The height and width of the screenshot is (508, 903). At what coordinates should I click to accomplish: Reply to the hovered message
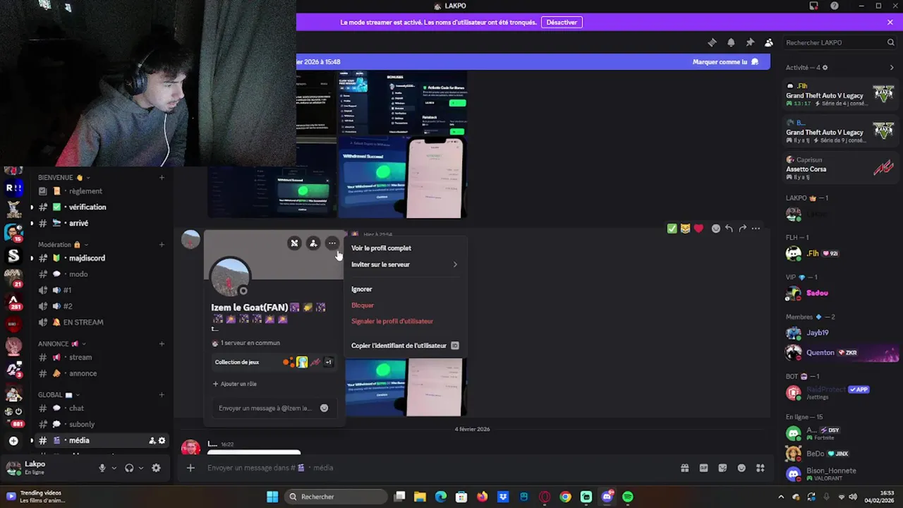(729, 229)
